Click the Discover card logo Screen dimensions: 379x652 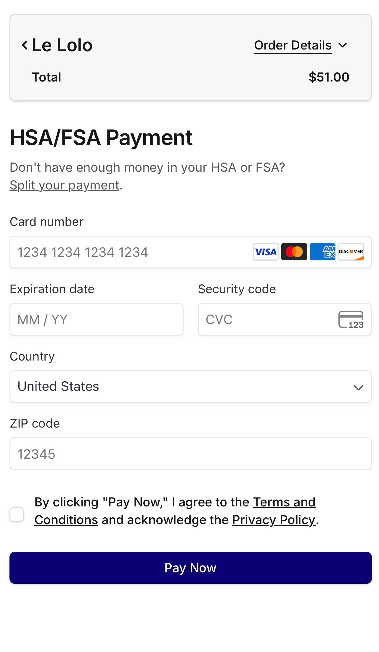pos(351,252)
